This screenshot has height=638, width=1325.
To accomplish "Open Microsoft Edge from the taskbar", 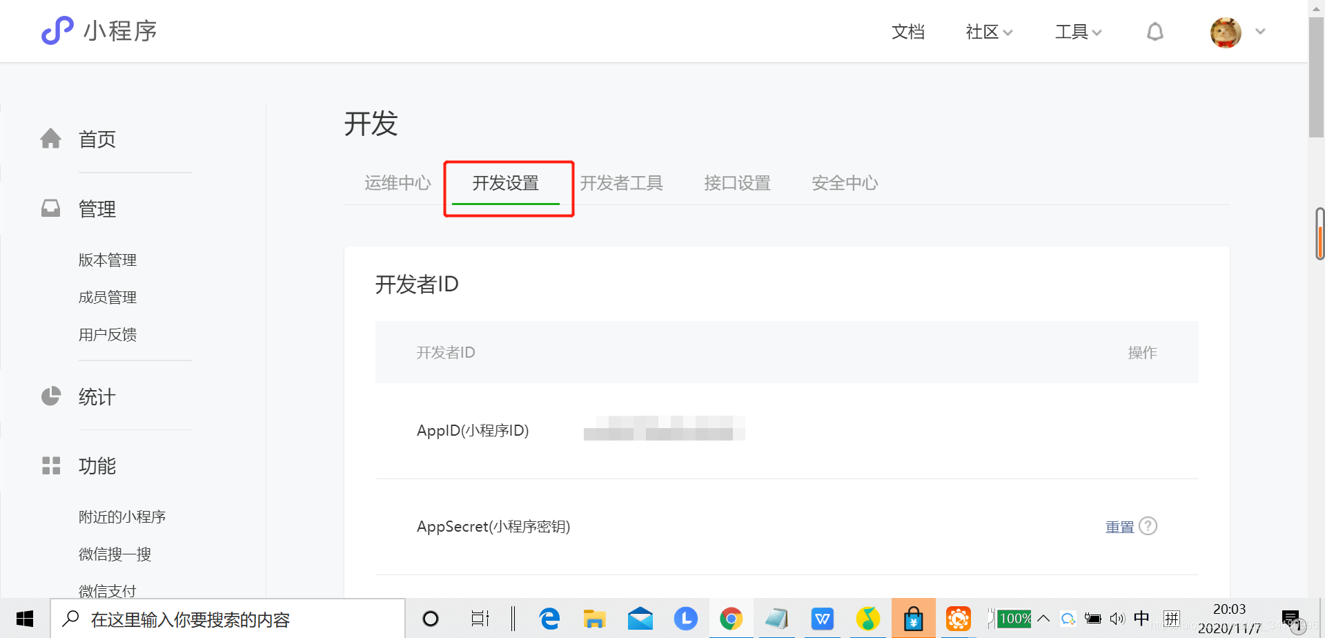I will [549, 618].
